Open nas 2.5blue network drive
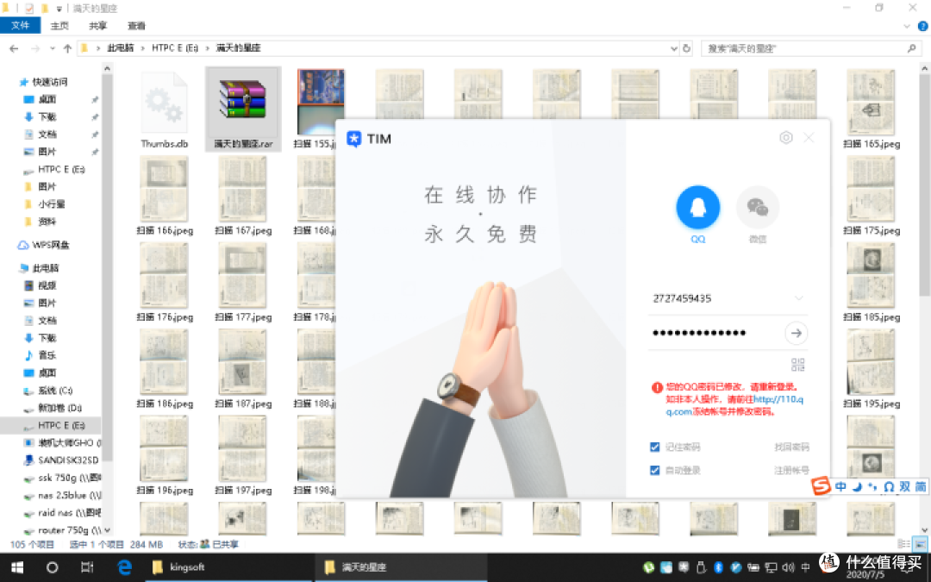 [70, 495]
